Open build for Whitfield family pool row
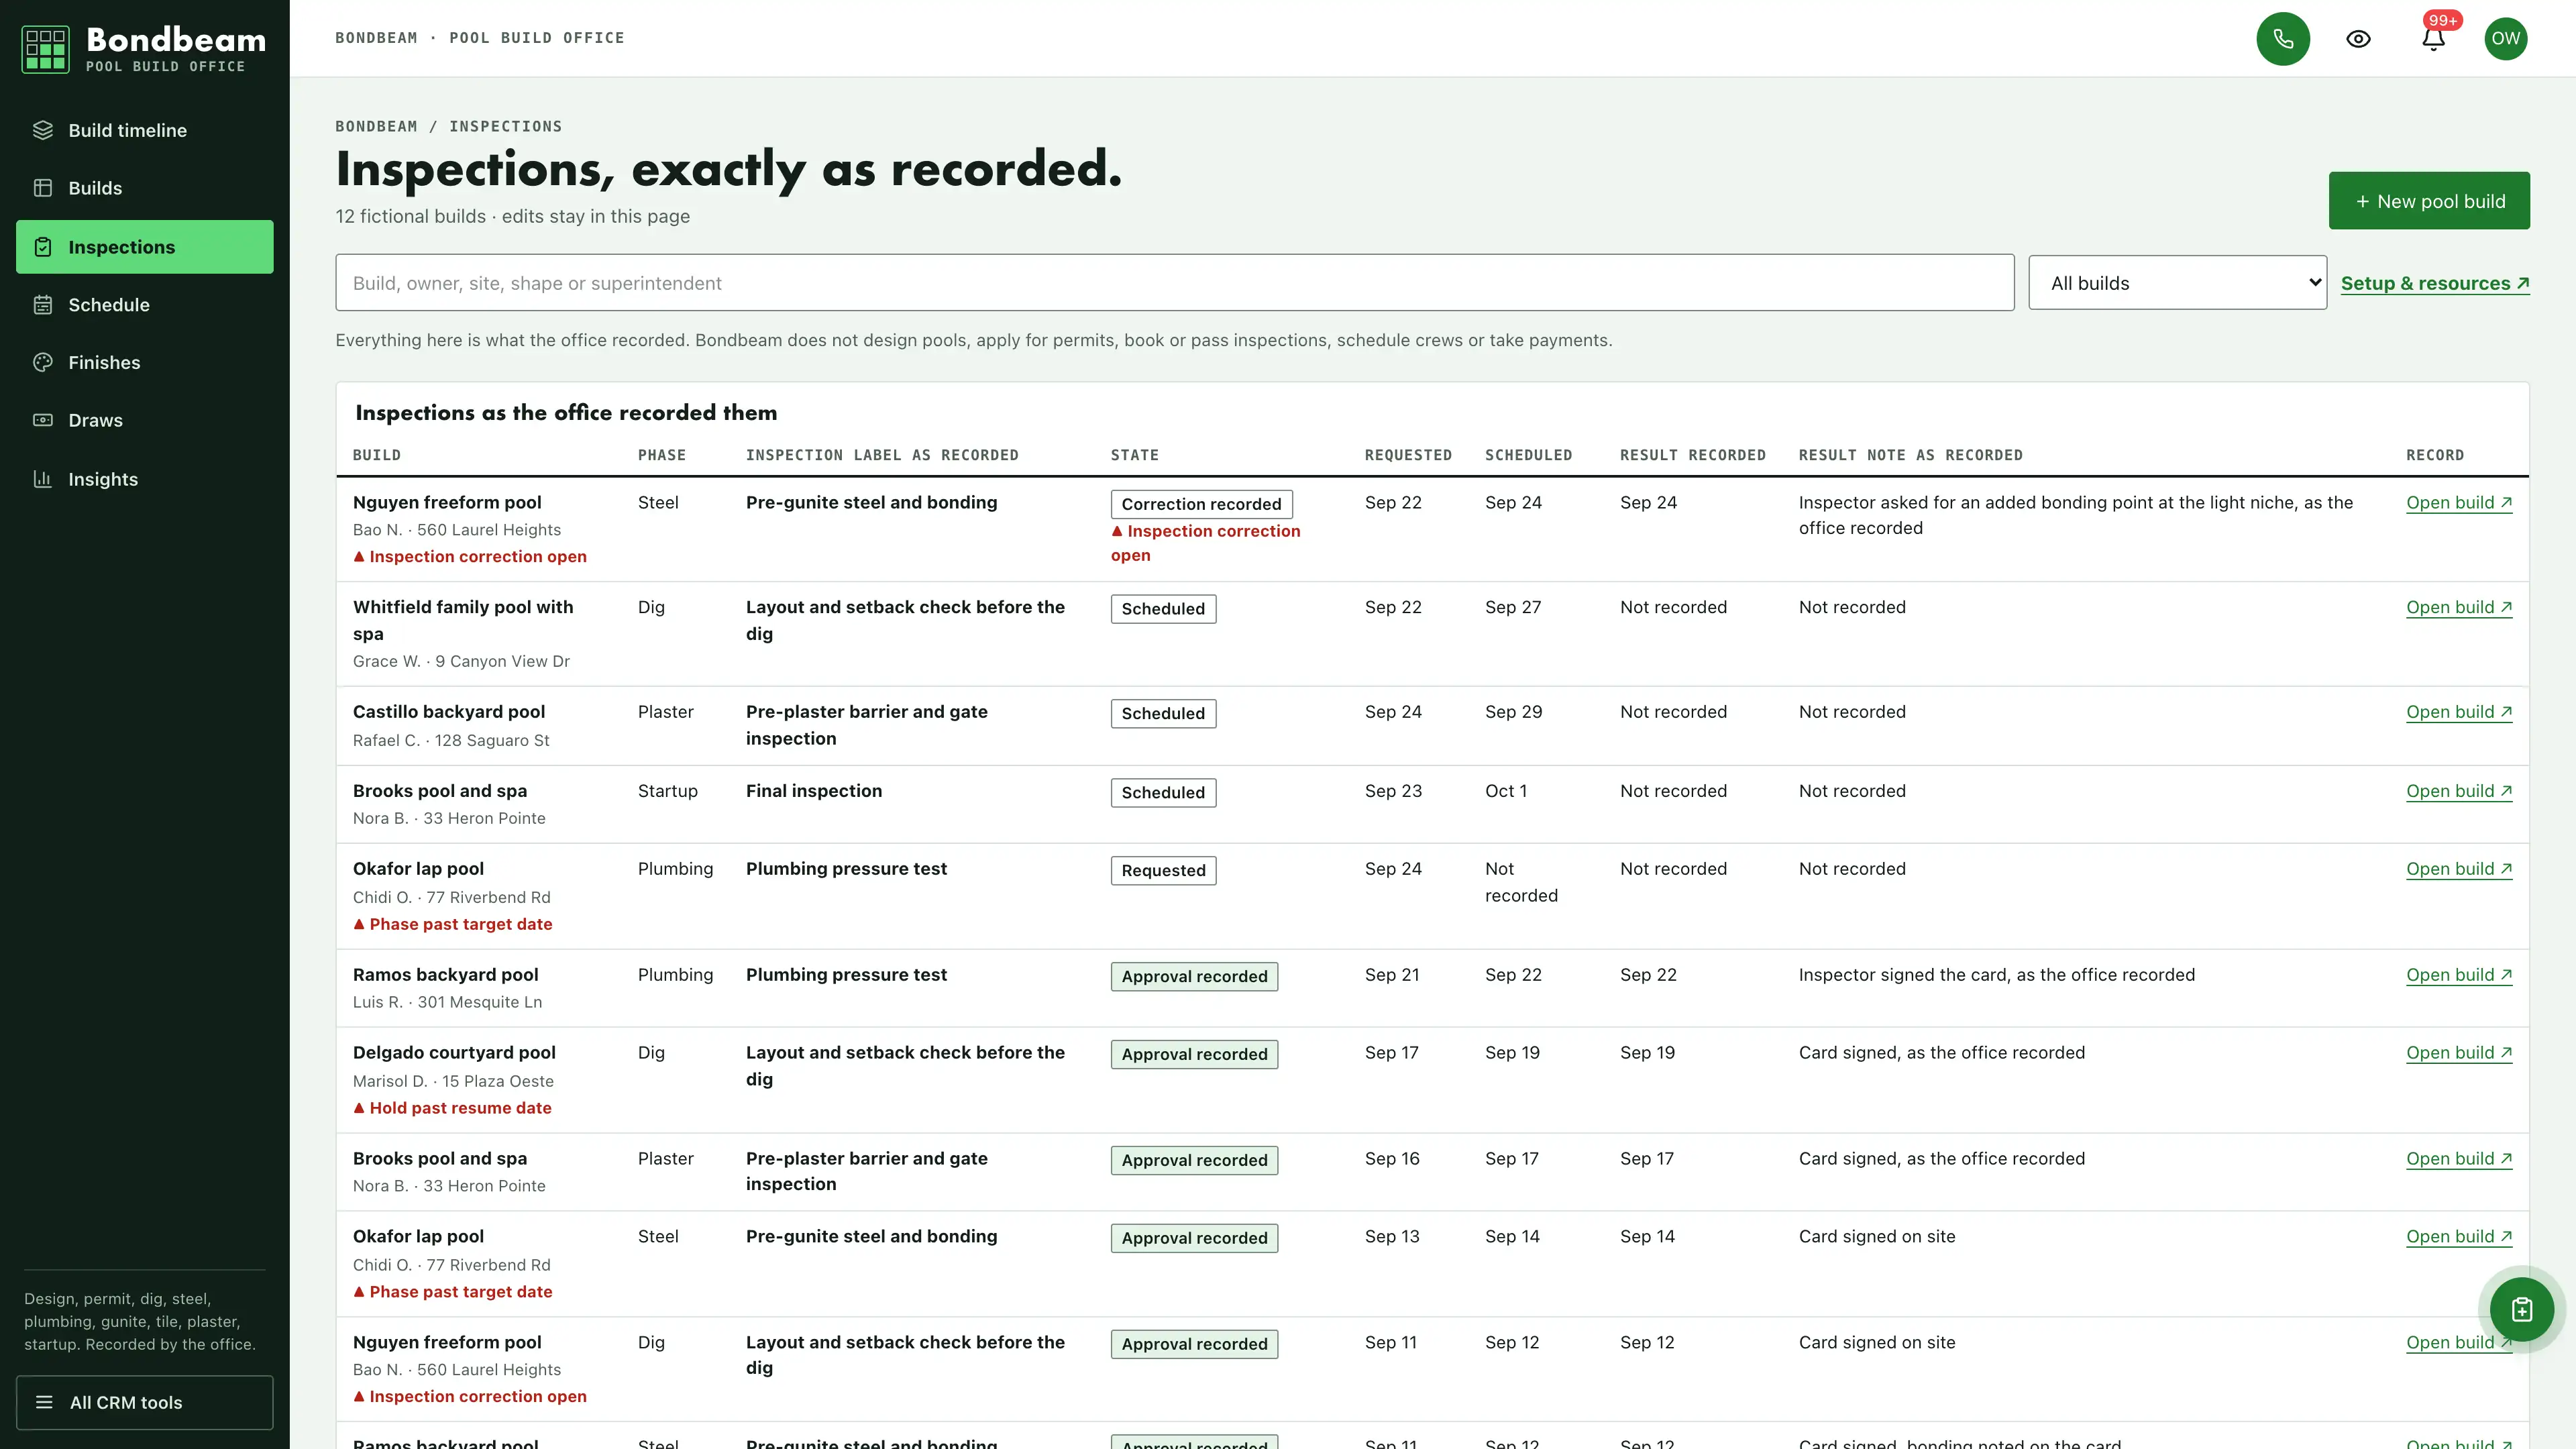The width and height of the screenshot is (2576, 1449). point(2459,607)
